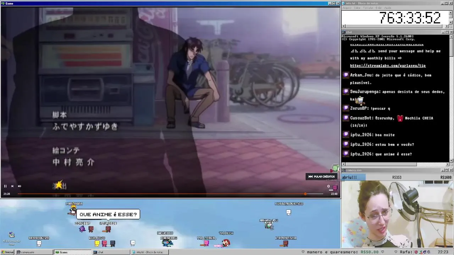This screenshot has height=255, width=454.
Task: Click left arrow of Bloco de notas horizontal scrollbar
Action: (x=344, y=26)
